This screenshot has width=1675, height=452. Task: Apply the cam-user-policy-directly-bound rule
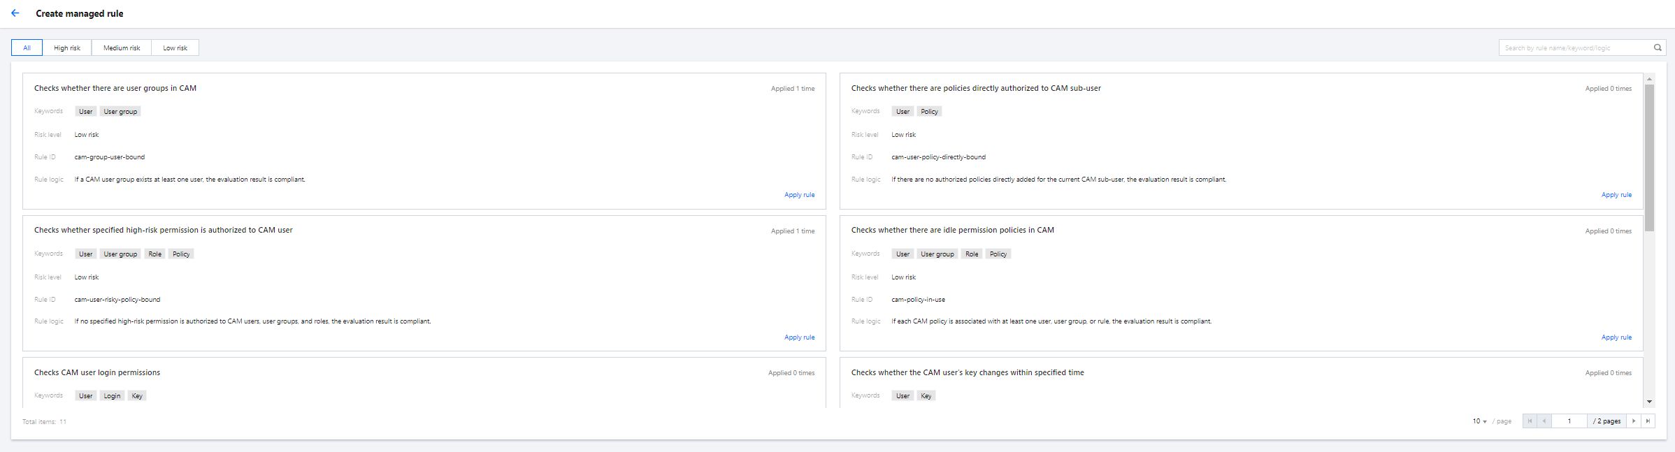click(1616, 195)
